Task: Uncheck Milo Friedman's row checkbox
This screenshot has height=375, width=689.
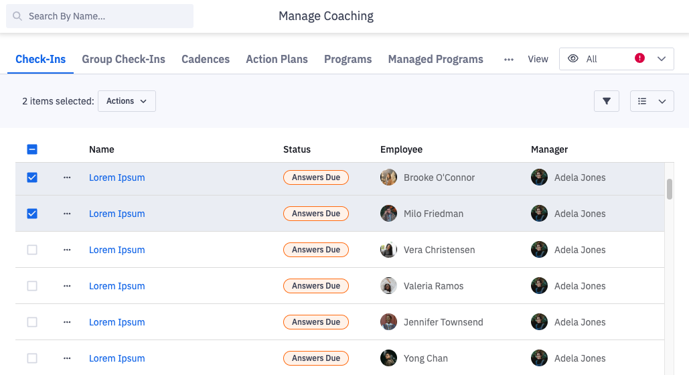Action: pos(32,214)
